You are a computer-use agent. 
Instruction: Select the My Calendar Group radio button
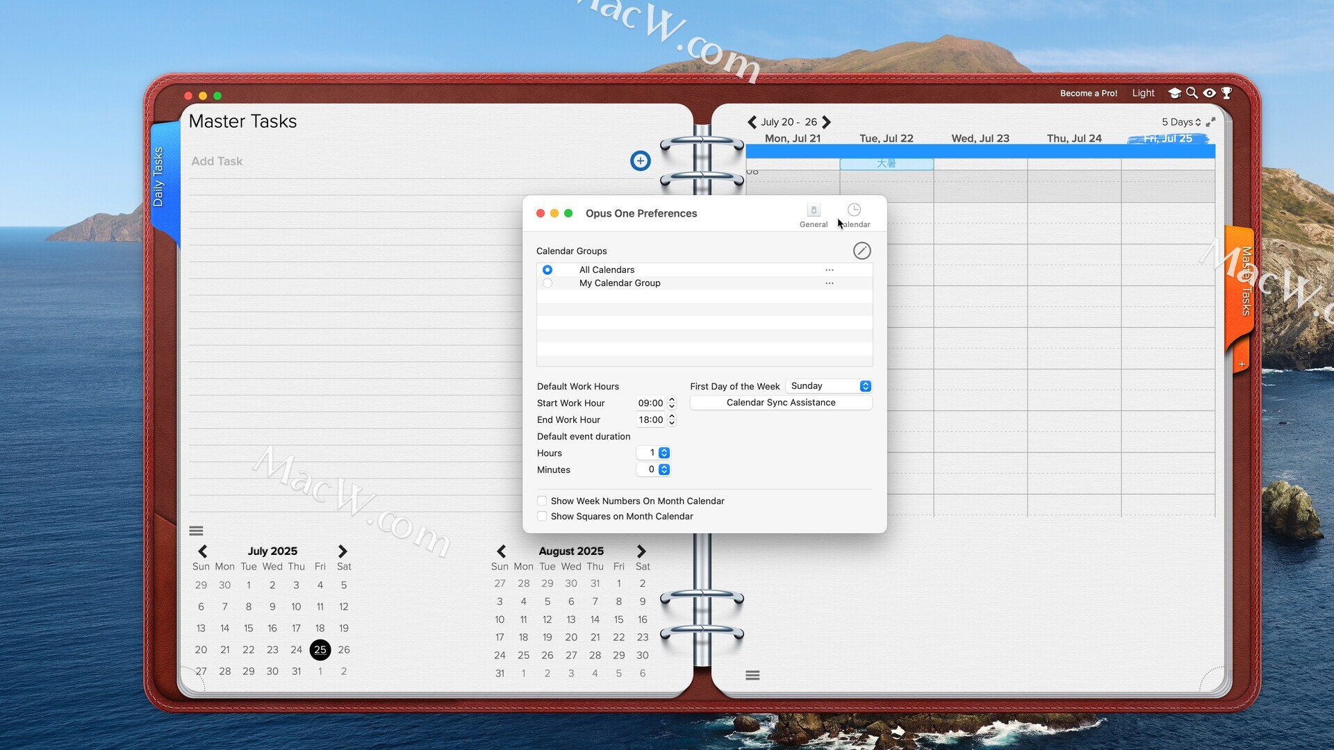coord(547,283)
